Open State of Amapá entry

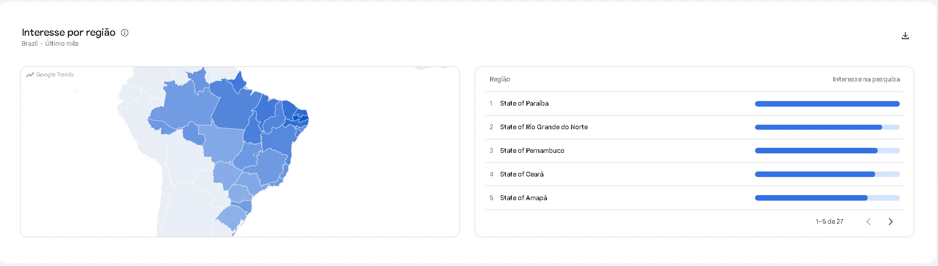[x=694, y=198]
